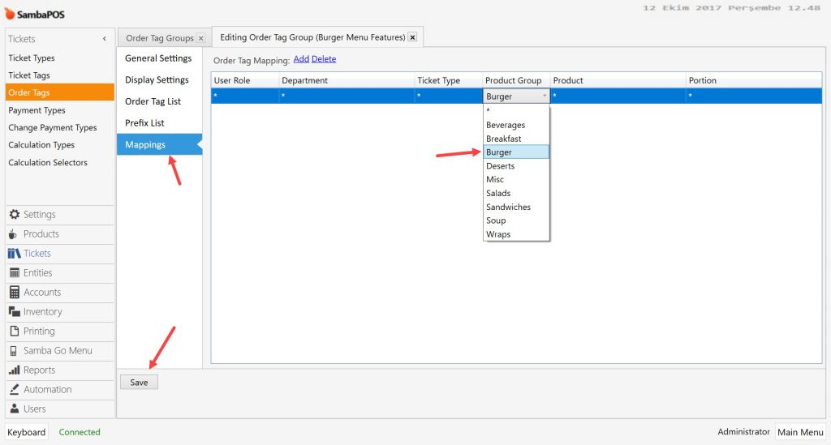The height and width of the screenshot is (445, 831).
Task: Choose Beverages in the Product Group list
Action: pyautogui.click(x=516, y=125)
